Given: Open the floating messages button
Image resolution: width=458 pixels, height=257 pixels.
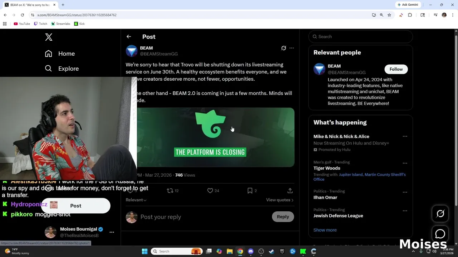Looking at the screenshot, I should (440, 234).
